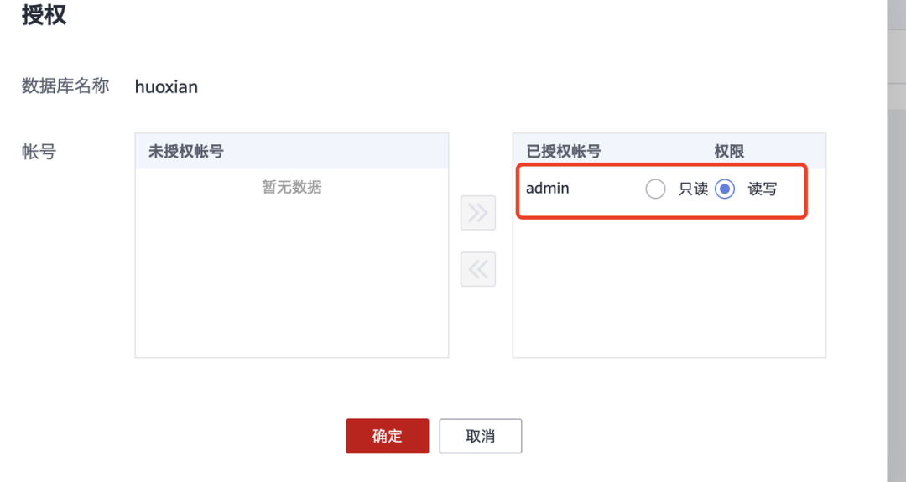Viewport: 906px width, 482px height.
Task: Click the vertical scrollbar at right edge
Action: [896, 251]
